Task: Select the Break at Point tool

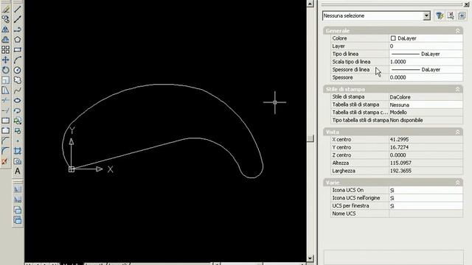Action: tap(5, 121)
